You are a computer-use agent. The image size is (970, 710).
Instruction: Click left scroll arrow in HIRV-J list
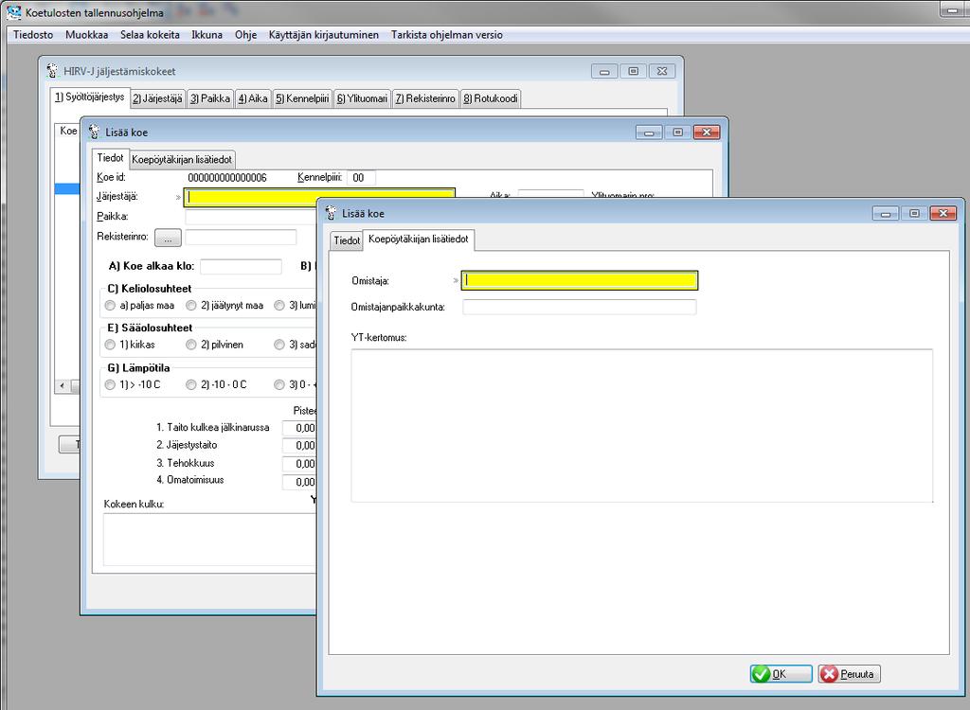62,386
